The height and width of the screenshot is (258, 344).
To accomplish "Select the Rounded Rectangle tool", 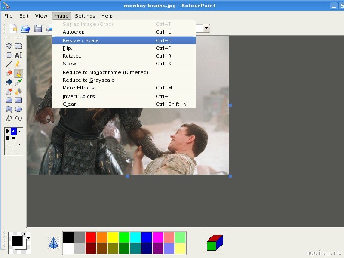I will (x=9, y=100).
